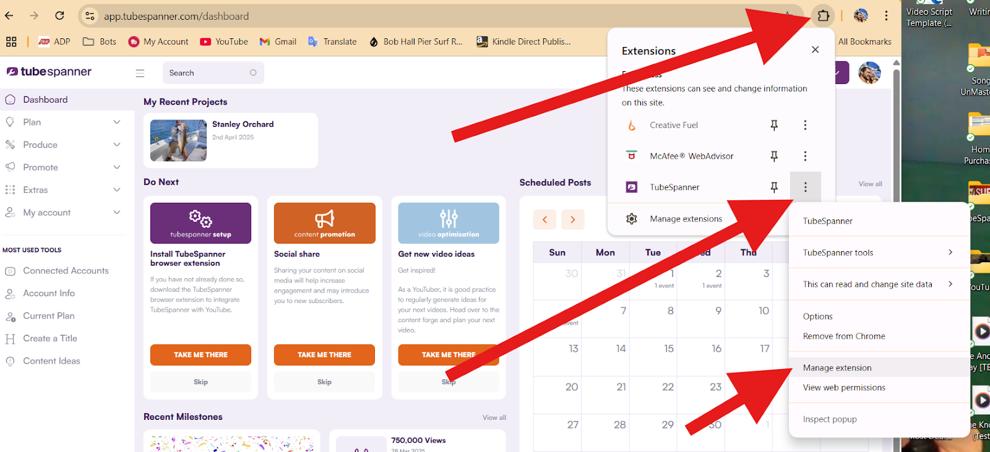Open the Bots bookmarks folder
This screenshot has width=990, height=452.
tap(100, 41)
